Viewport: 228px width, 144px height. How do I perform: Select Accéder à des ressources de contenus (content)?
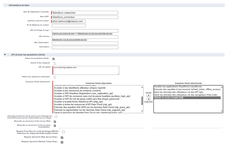pyautogui.click(x=77, y=91)
